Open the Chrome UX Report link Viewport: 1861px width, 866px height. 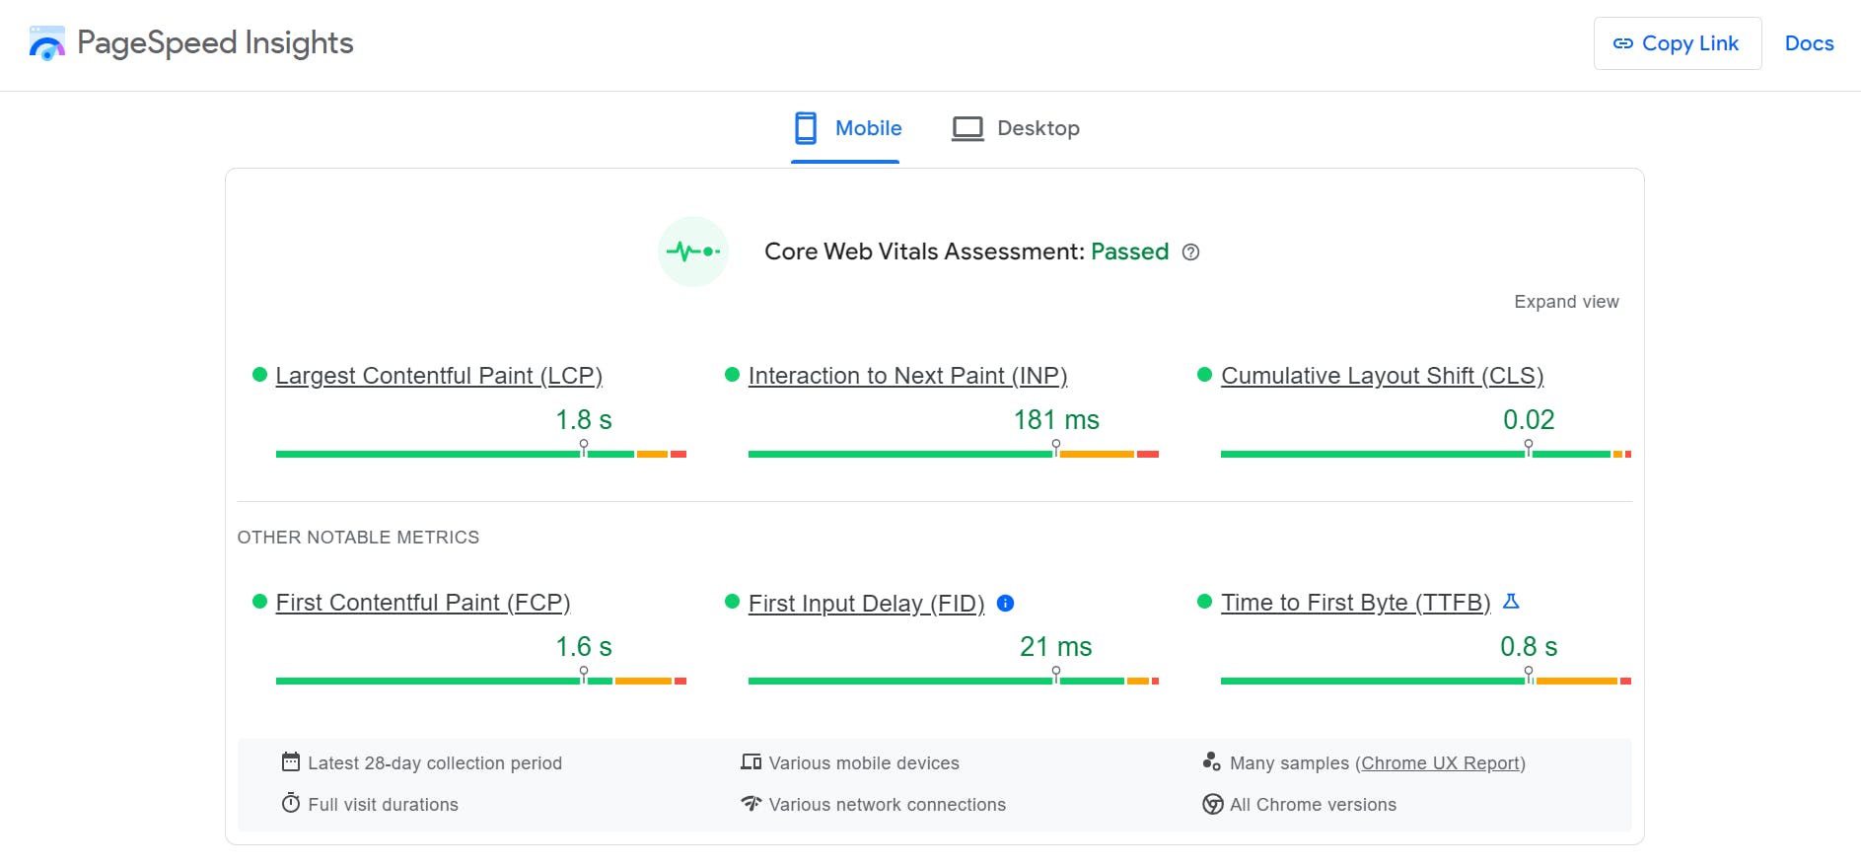pyautogui.click(x=1440, y=762)
